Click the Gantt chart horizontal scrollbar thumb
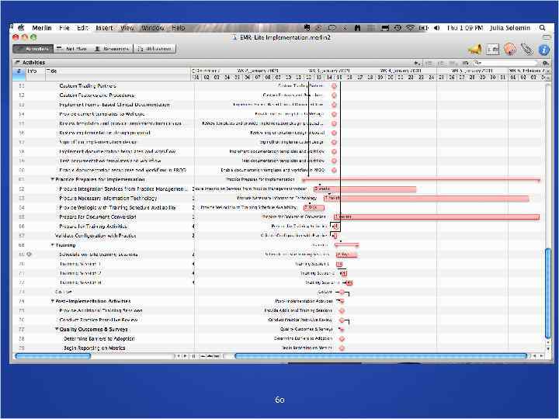 coord(380,356)
